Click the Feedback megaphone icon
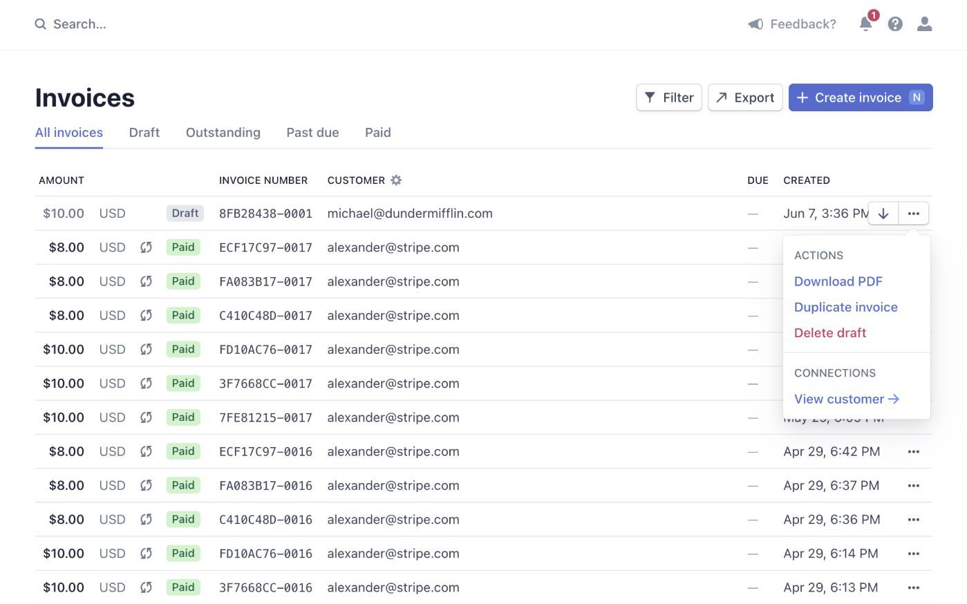967x604 pixels. pos(755,24)
